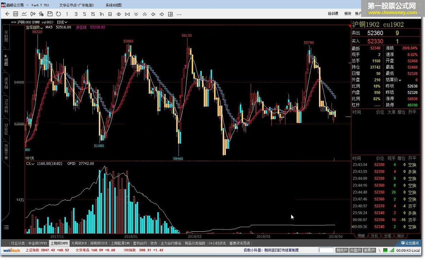This screenshot has height=259, width=425.
Task: Open the 主力合约排名 tab
Action: pyautogui.click(x=171, y=243)
